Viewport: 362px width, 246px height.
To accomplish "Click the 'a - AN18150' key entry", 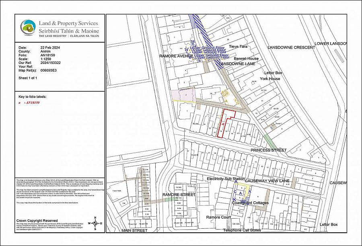I will [x=30, y=102].
